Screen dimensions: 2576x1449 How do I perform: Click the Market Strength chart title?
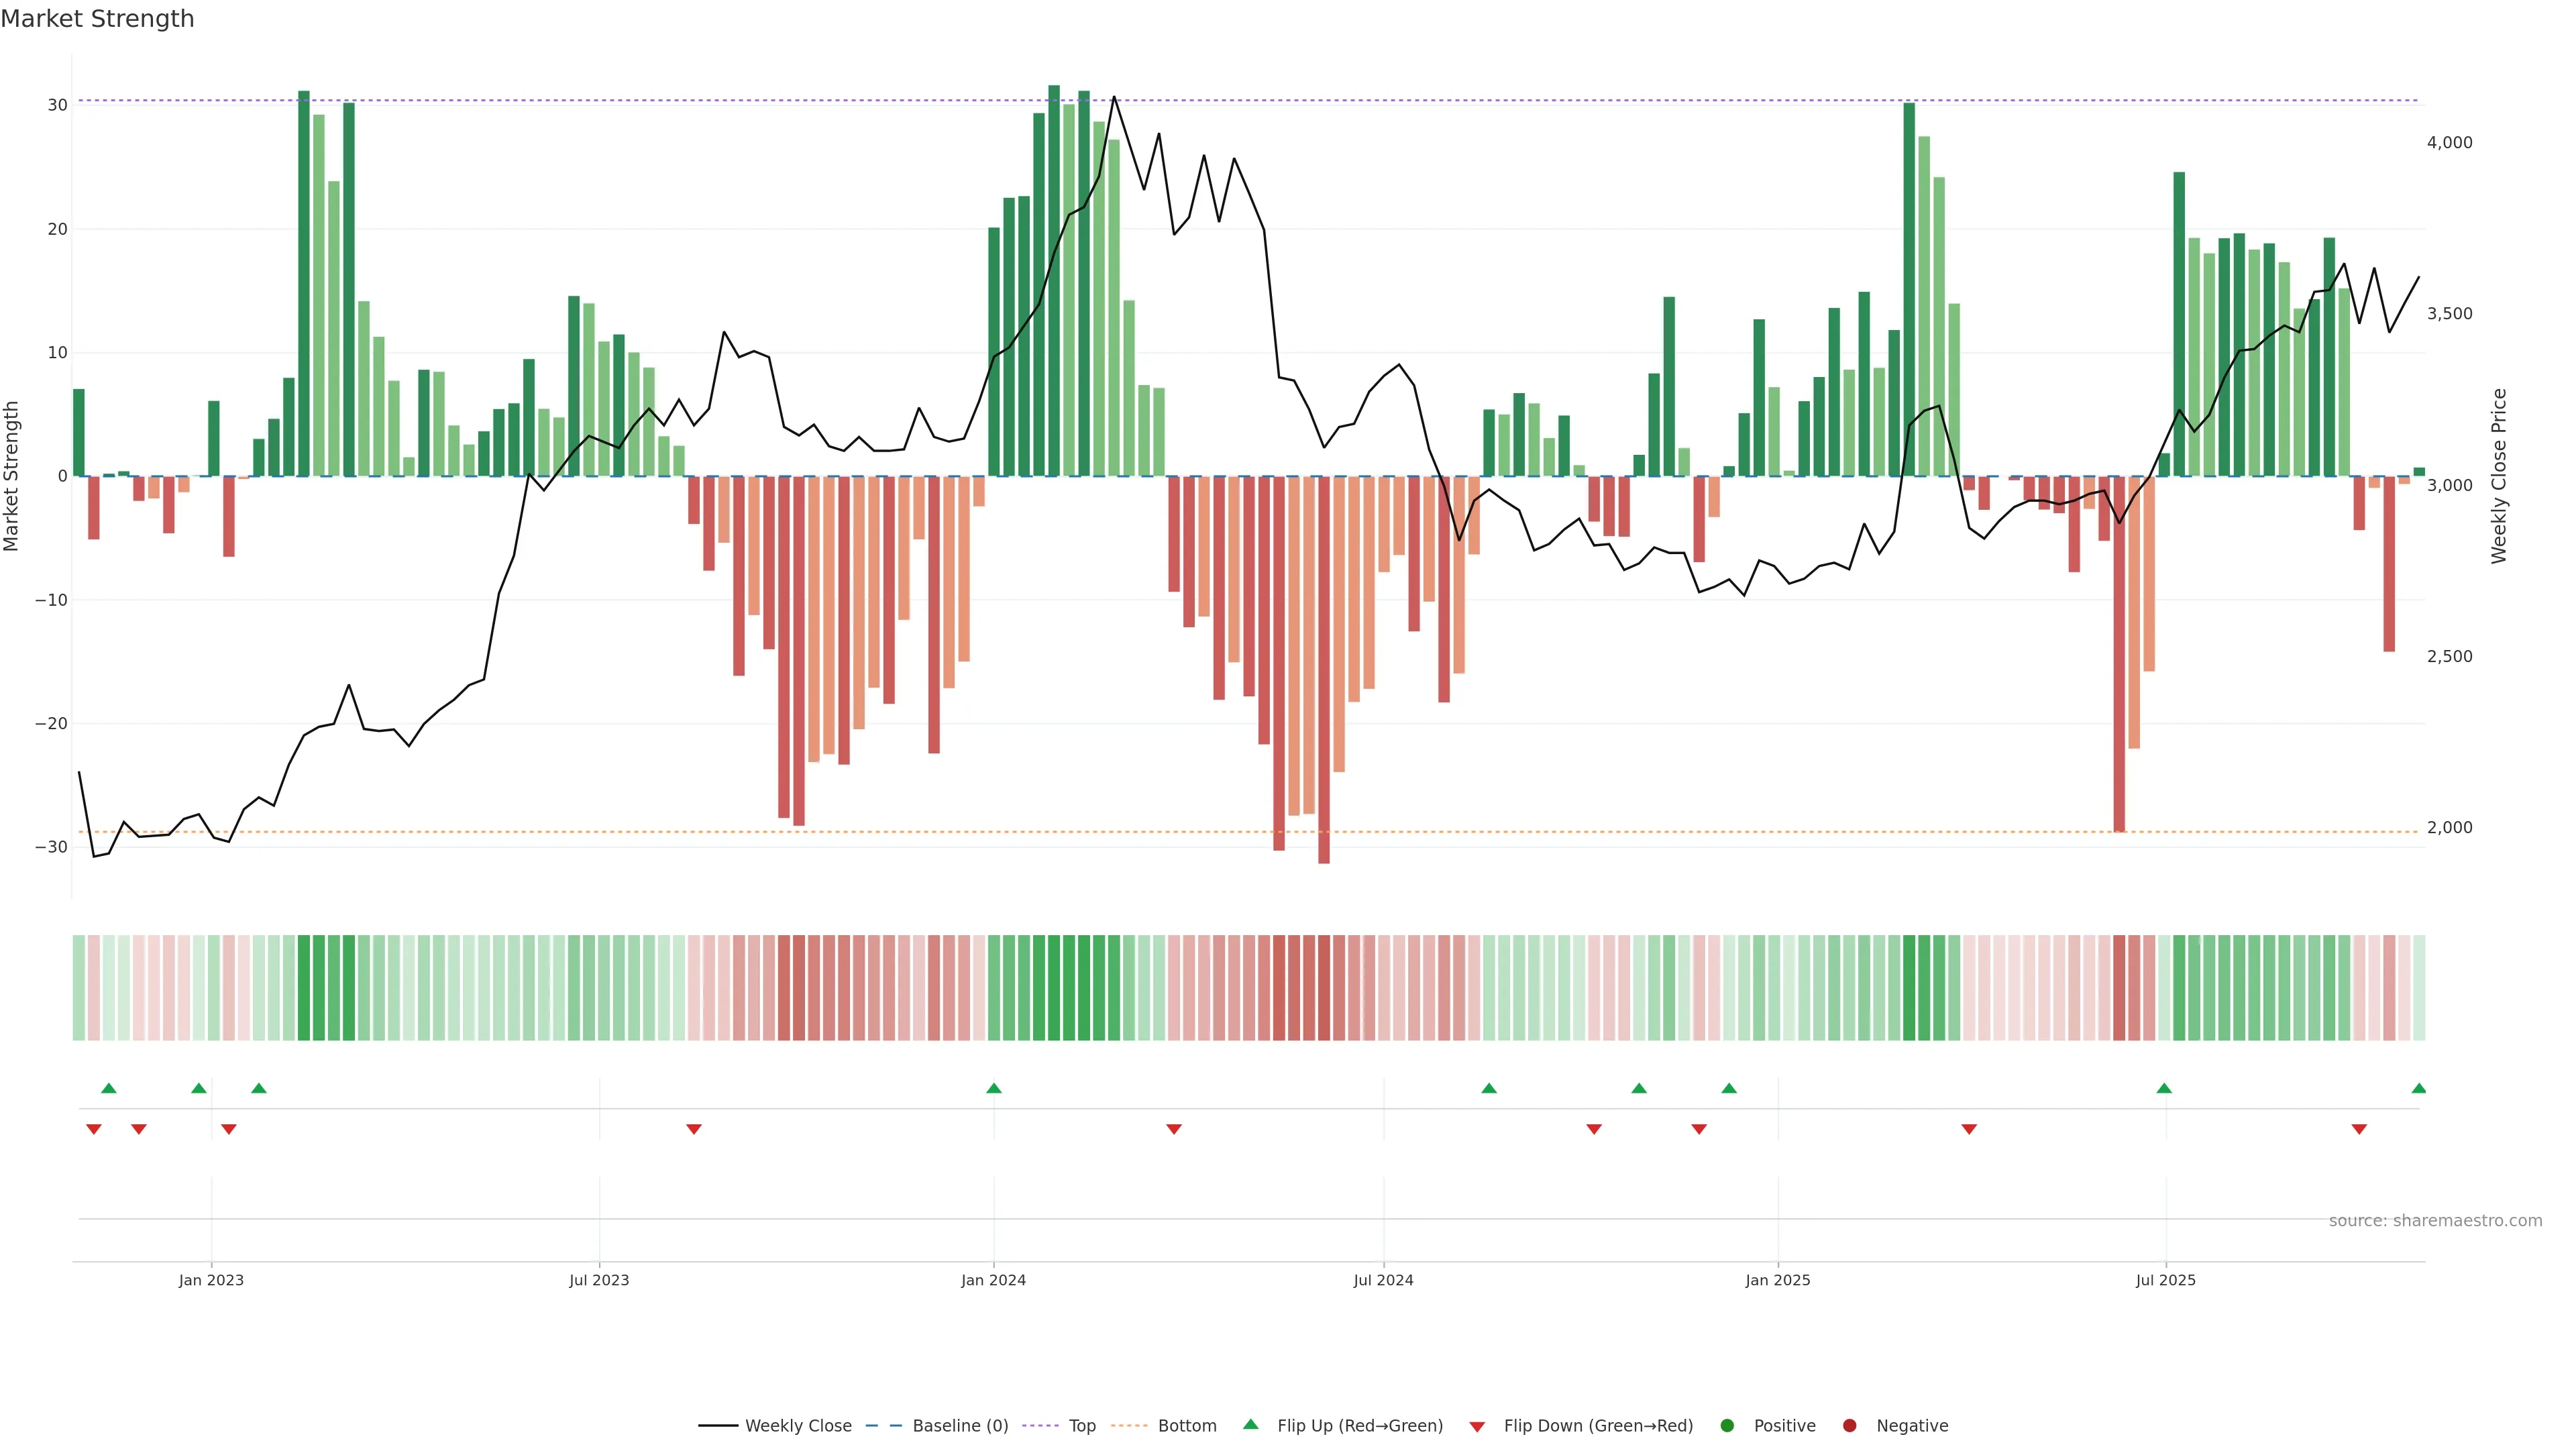97,19
